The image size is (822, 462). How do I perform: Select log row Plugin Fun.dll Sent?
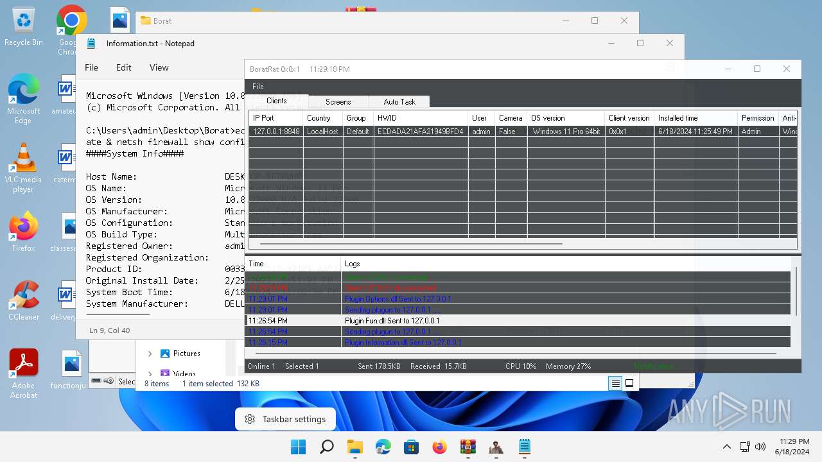click(518, 321)
